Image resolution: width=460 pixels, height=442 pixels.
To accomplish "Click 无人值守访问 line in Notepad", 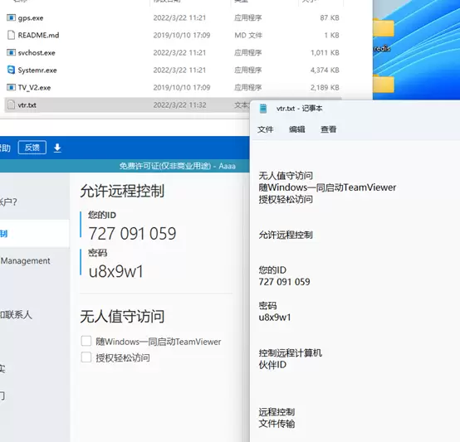I will (286, 176).
